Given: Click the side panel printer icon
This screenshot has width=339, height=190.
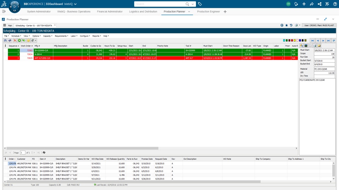Looking at the screenshot, I should (315, 46).
